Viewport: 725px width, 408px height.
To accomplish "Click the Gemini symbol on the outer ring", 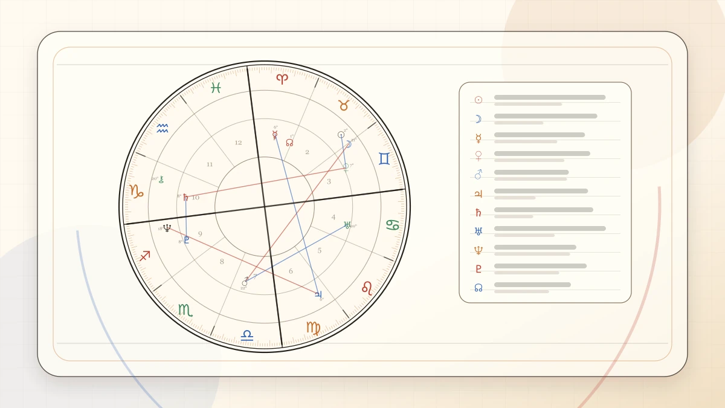I will pos(384,158).
